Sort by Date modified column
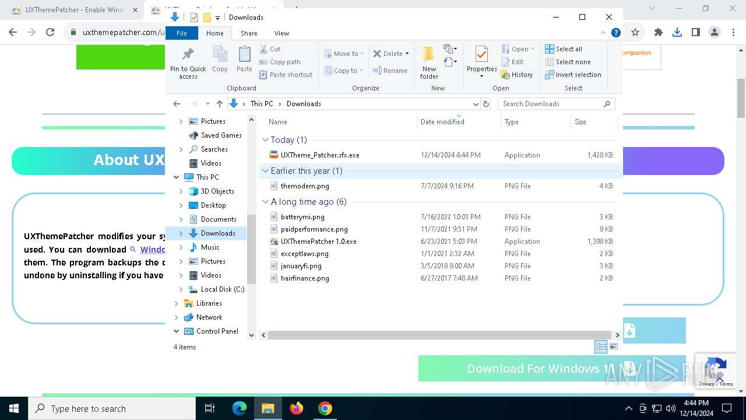The image size is (746, 420). pyautogui.click(x=459, y=122)
